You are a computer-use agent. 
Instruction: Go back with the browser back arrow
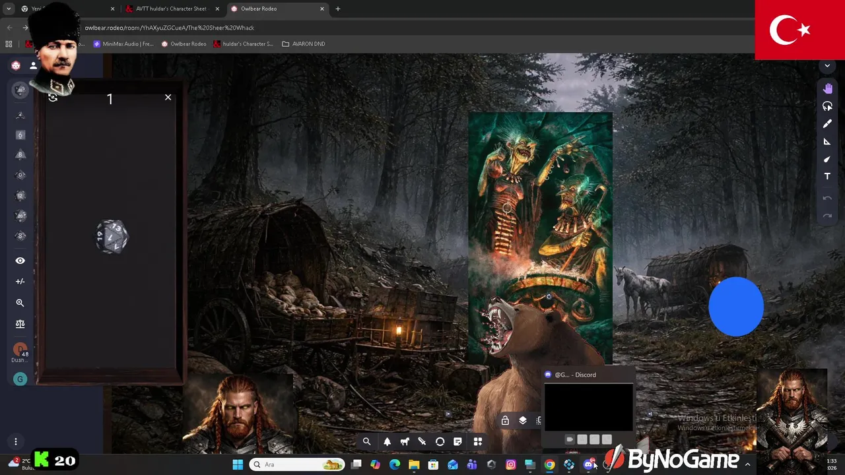9,28
